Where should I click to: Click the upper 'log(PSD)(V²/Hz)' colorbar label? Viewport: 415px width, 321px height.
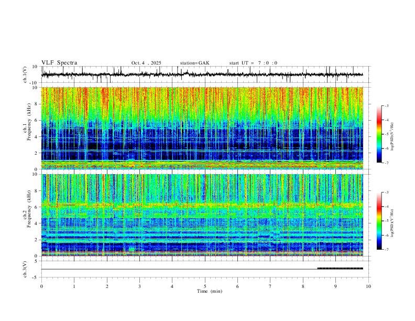click(x=392, y=137)
